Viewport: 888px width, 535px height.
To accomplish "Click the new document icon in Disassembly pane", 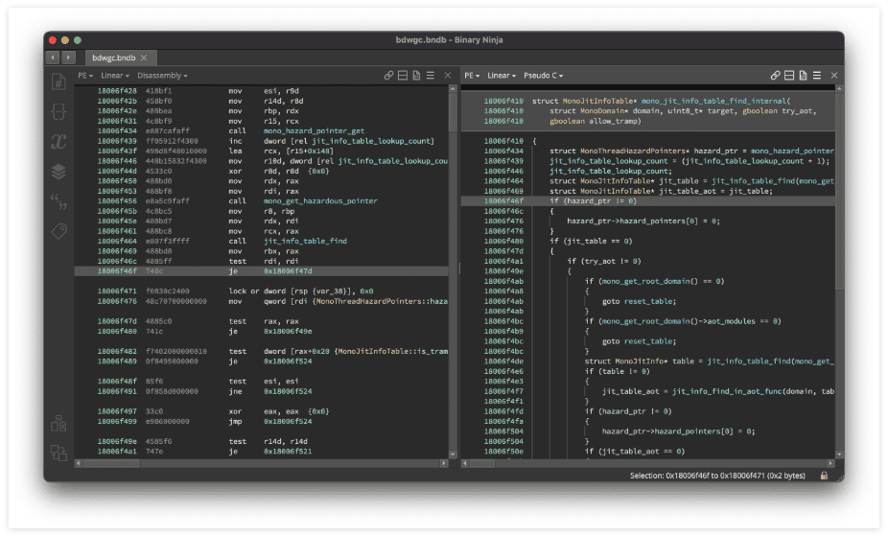I will click(416, 76).
